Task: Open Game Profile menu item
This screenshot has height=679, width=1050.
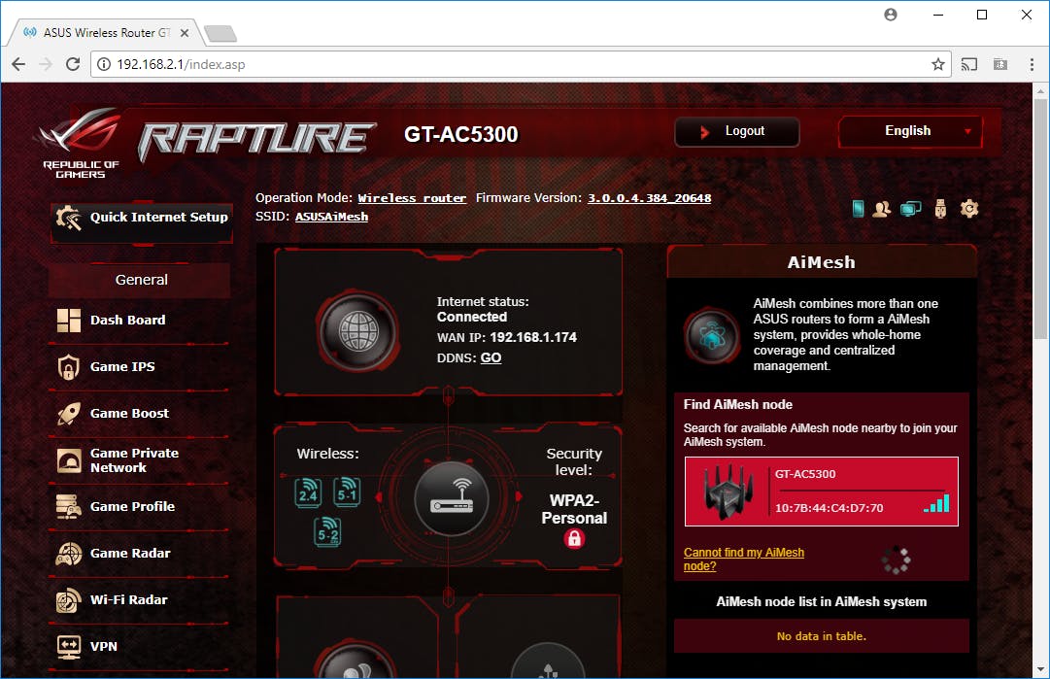Action: tap(133, 507)
